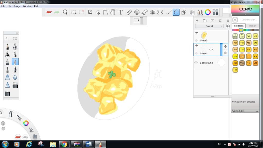The width and height of the screenshot is (263, 148).
Task: Switch to the Design tab
Action: click(252, 26)
